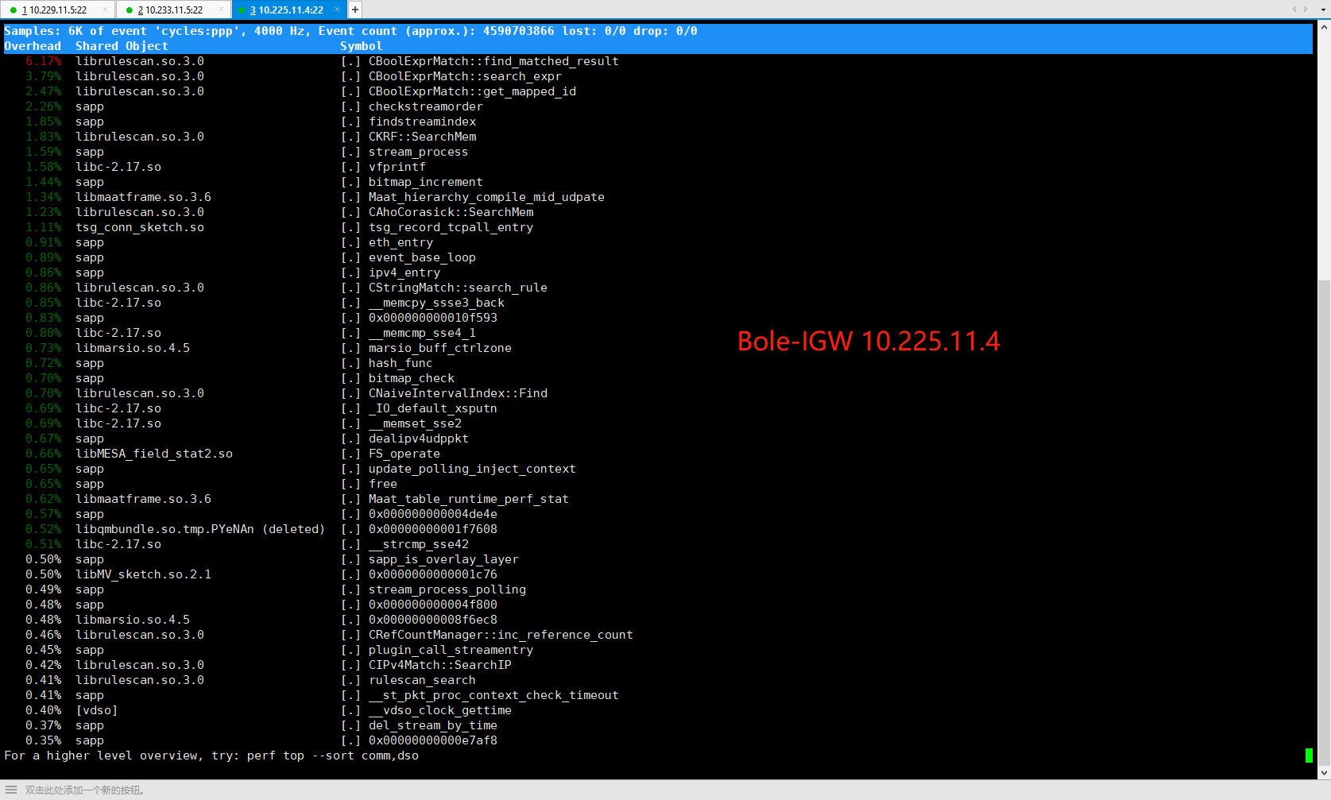The height and width of the screenshot is (800, 1331).
Task: Select the CBoolExprMatch::find_matched_result row
Action: [493, 61]
